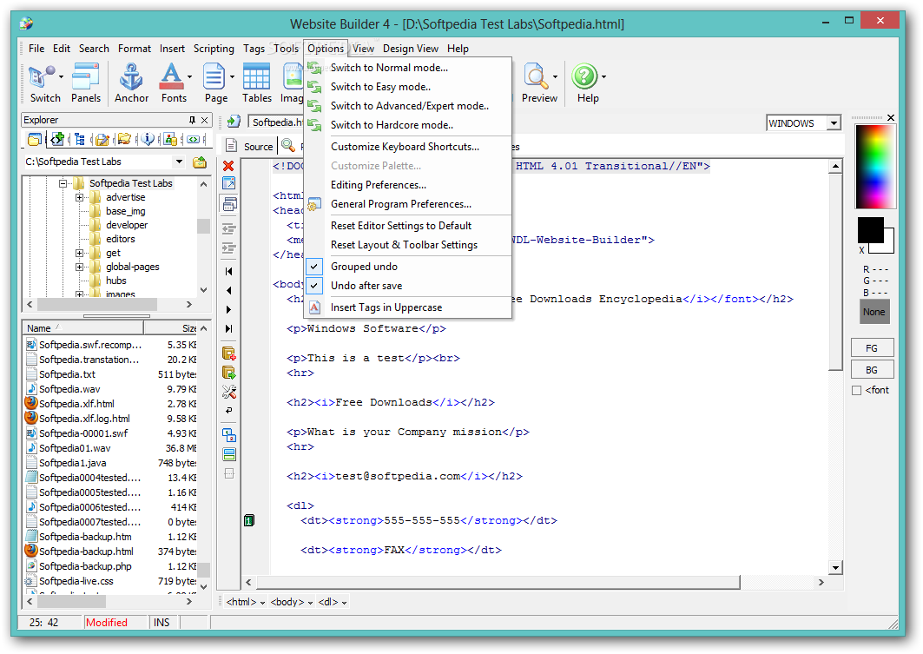Screen dimensions: 923x654
Task: Close the Explorer panel
Action: pyautogui.click(x=205, y=120)
